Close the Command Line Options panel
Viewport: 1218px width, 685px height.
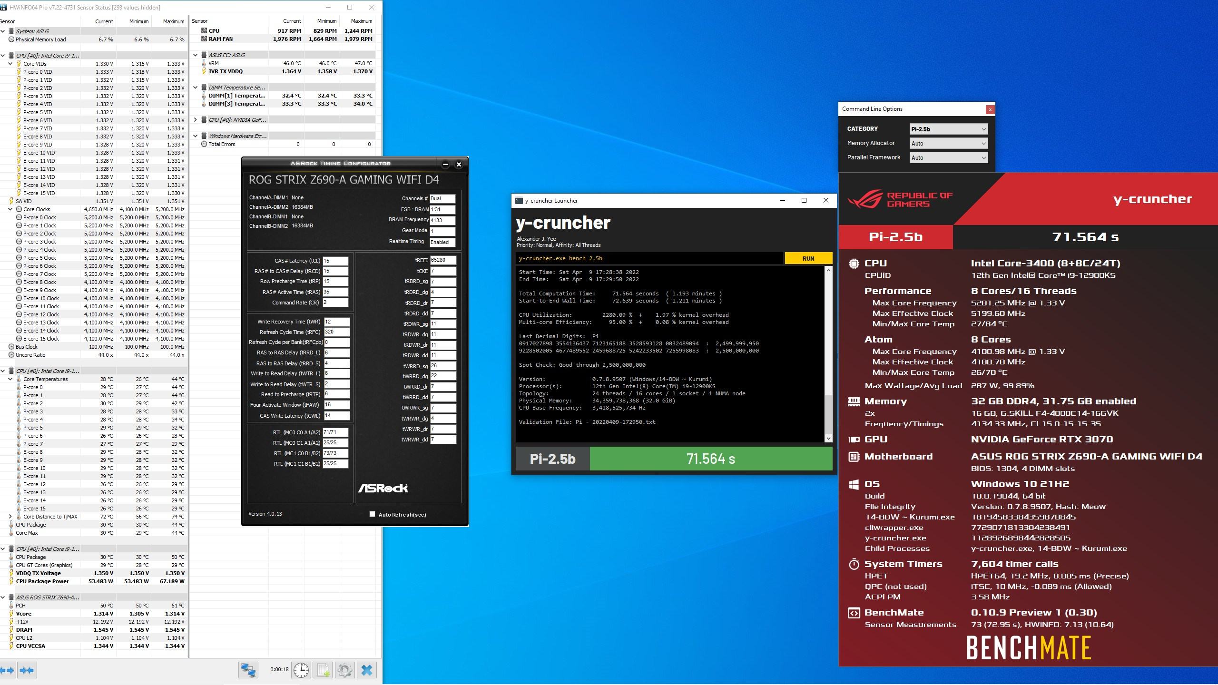(990, 109)
